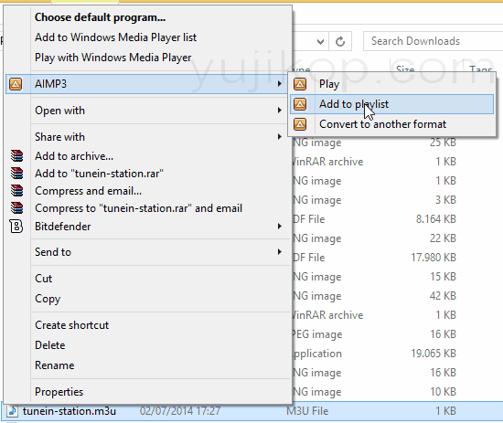The image size is (503, 423).
Task: Click the M3U File type cell
Action: (307, 411)
